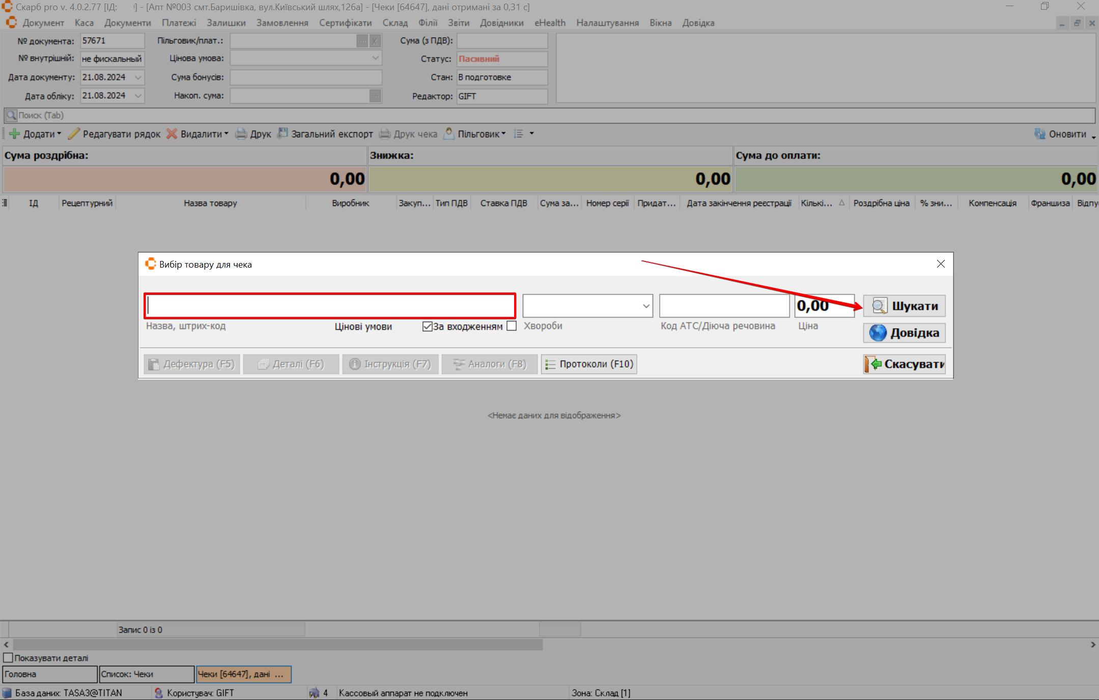Open Дата документу date dropdown
The image size is (1099, 700).
click(x=138, y=77)
